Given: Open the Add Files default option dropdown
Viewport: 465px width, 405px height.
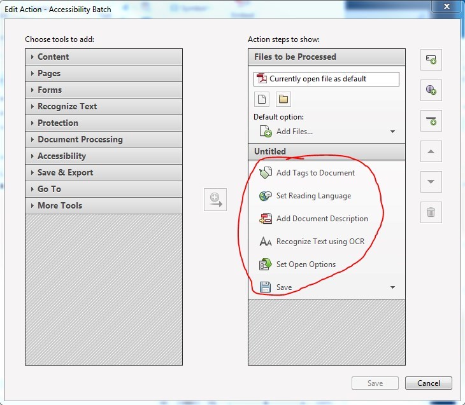Looking at the screenshot, I should click(392, 132).
